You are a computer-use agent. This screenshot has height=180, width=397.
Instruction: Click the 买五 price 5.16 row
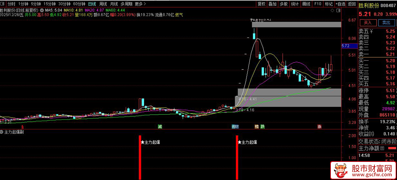pos(377,84)
